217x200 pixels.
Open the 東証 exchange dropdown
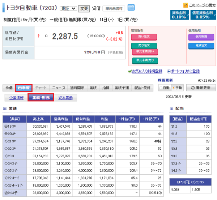coord(68,9)
